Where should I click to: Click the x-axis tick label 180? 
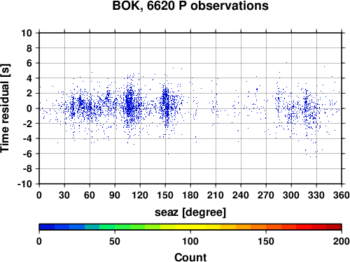coord(190,195)
